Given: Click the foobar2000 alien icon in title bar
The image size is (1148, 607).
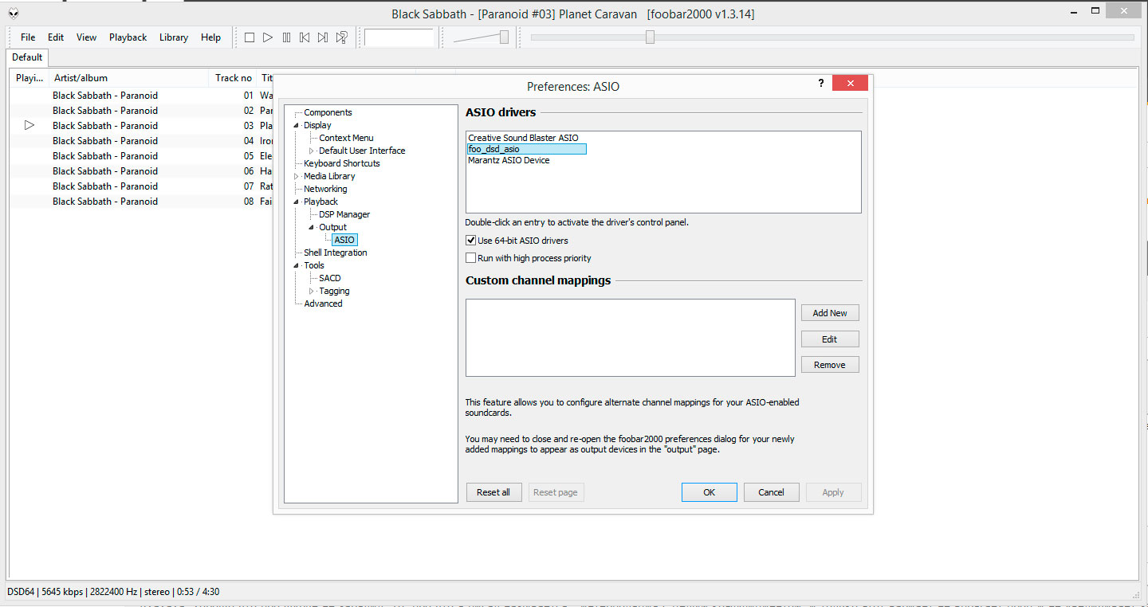Looking at the screenshot, I should 14,14.
